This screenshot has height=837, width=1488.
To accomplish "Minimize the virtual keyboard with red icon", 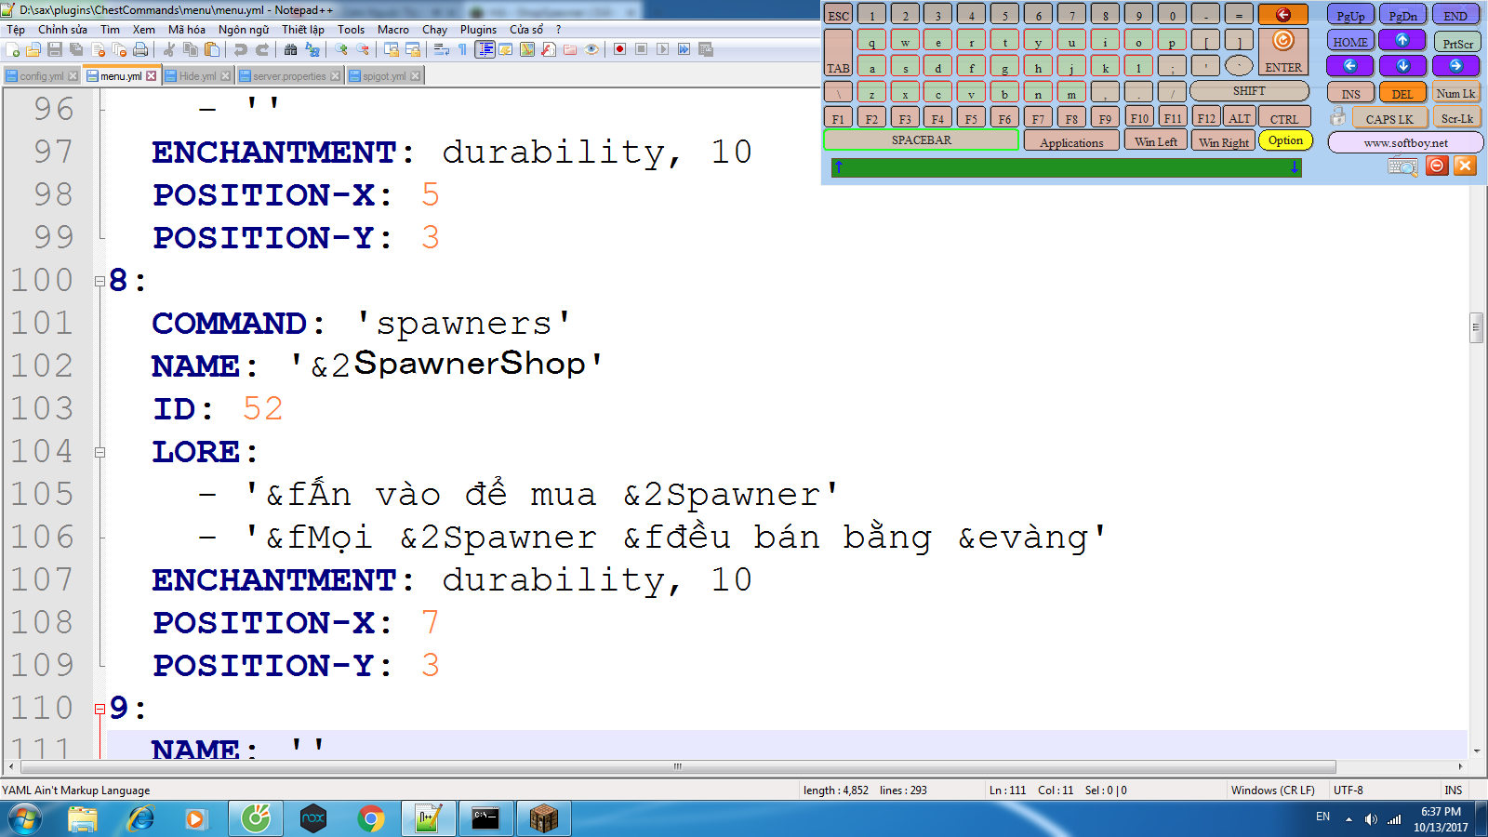I will 1437,166.
